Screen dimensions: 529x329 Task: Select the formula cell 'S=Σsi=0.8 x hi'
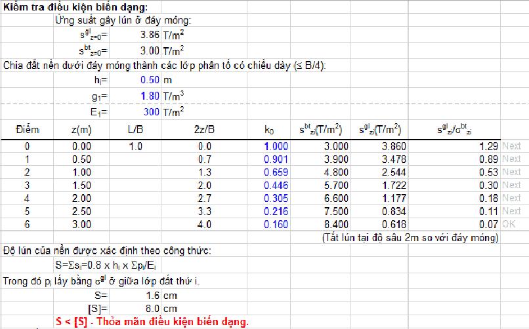point(106,265)
